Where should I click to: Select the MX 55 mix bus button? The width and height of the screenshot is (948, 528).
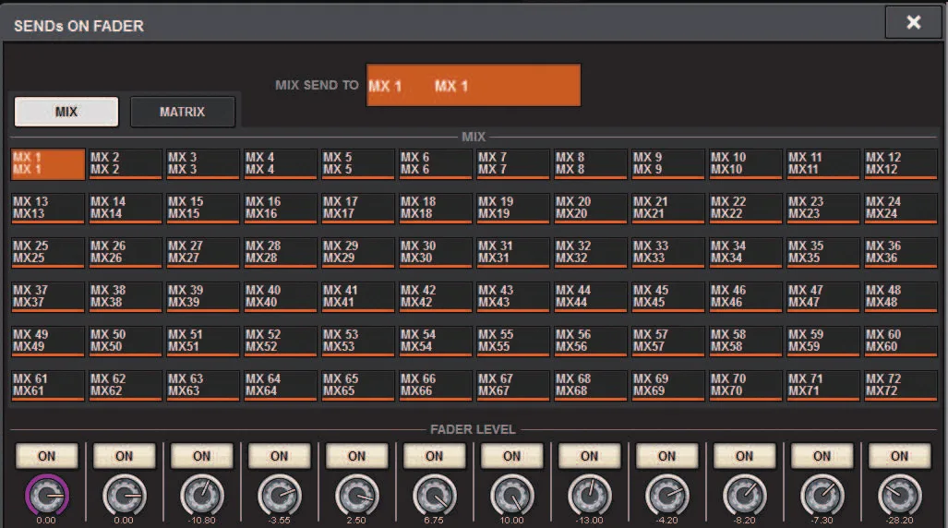[x=512, y=342]
